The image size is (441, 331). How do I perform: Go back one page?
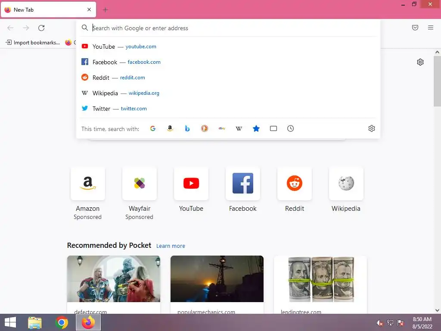pos(10,28)
